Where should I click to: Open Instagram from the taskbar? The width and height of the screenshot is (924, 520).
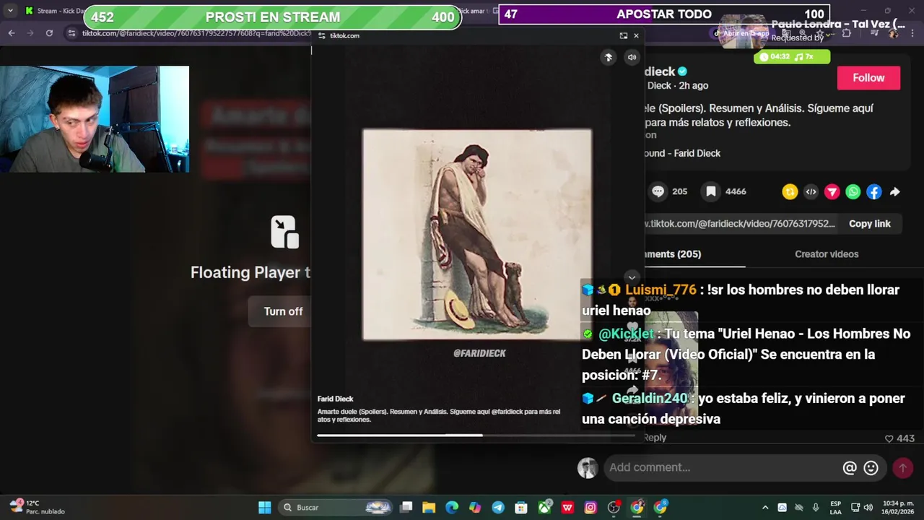pos(590,507)
